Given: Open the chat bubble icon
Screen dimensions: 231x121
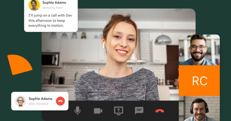Looking at the screenshot, I should pyautogui.click(x=139, y=111).
